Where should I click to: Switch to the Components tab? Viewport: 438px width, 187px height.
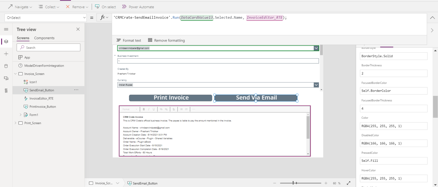tap(44, 38)
